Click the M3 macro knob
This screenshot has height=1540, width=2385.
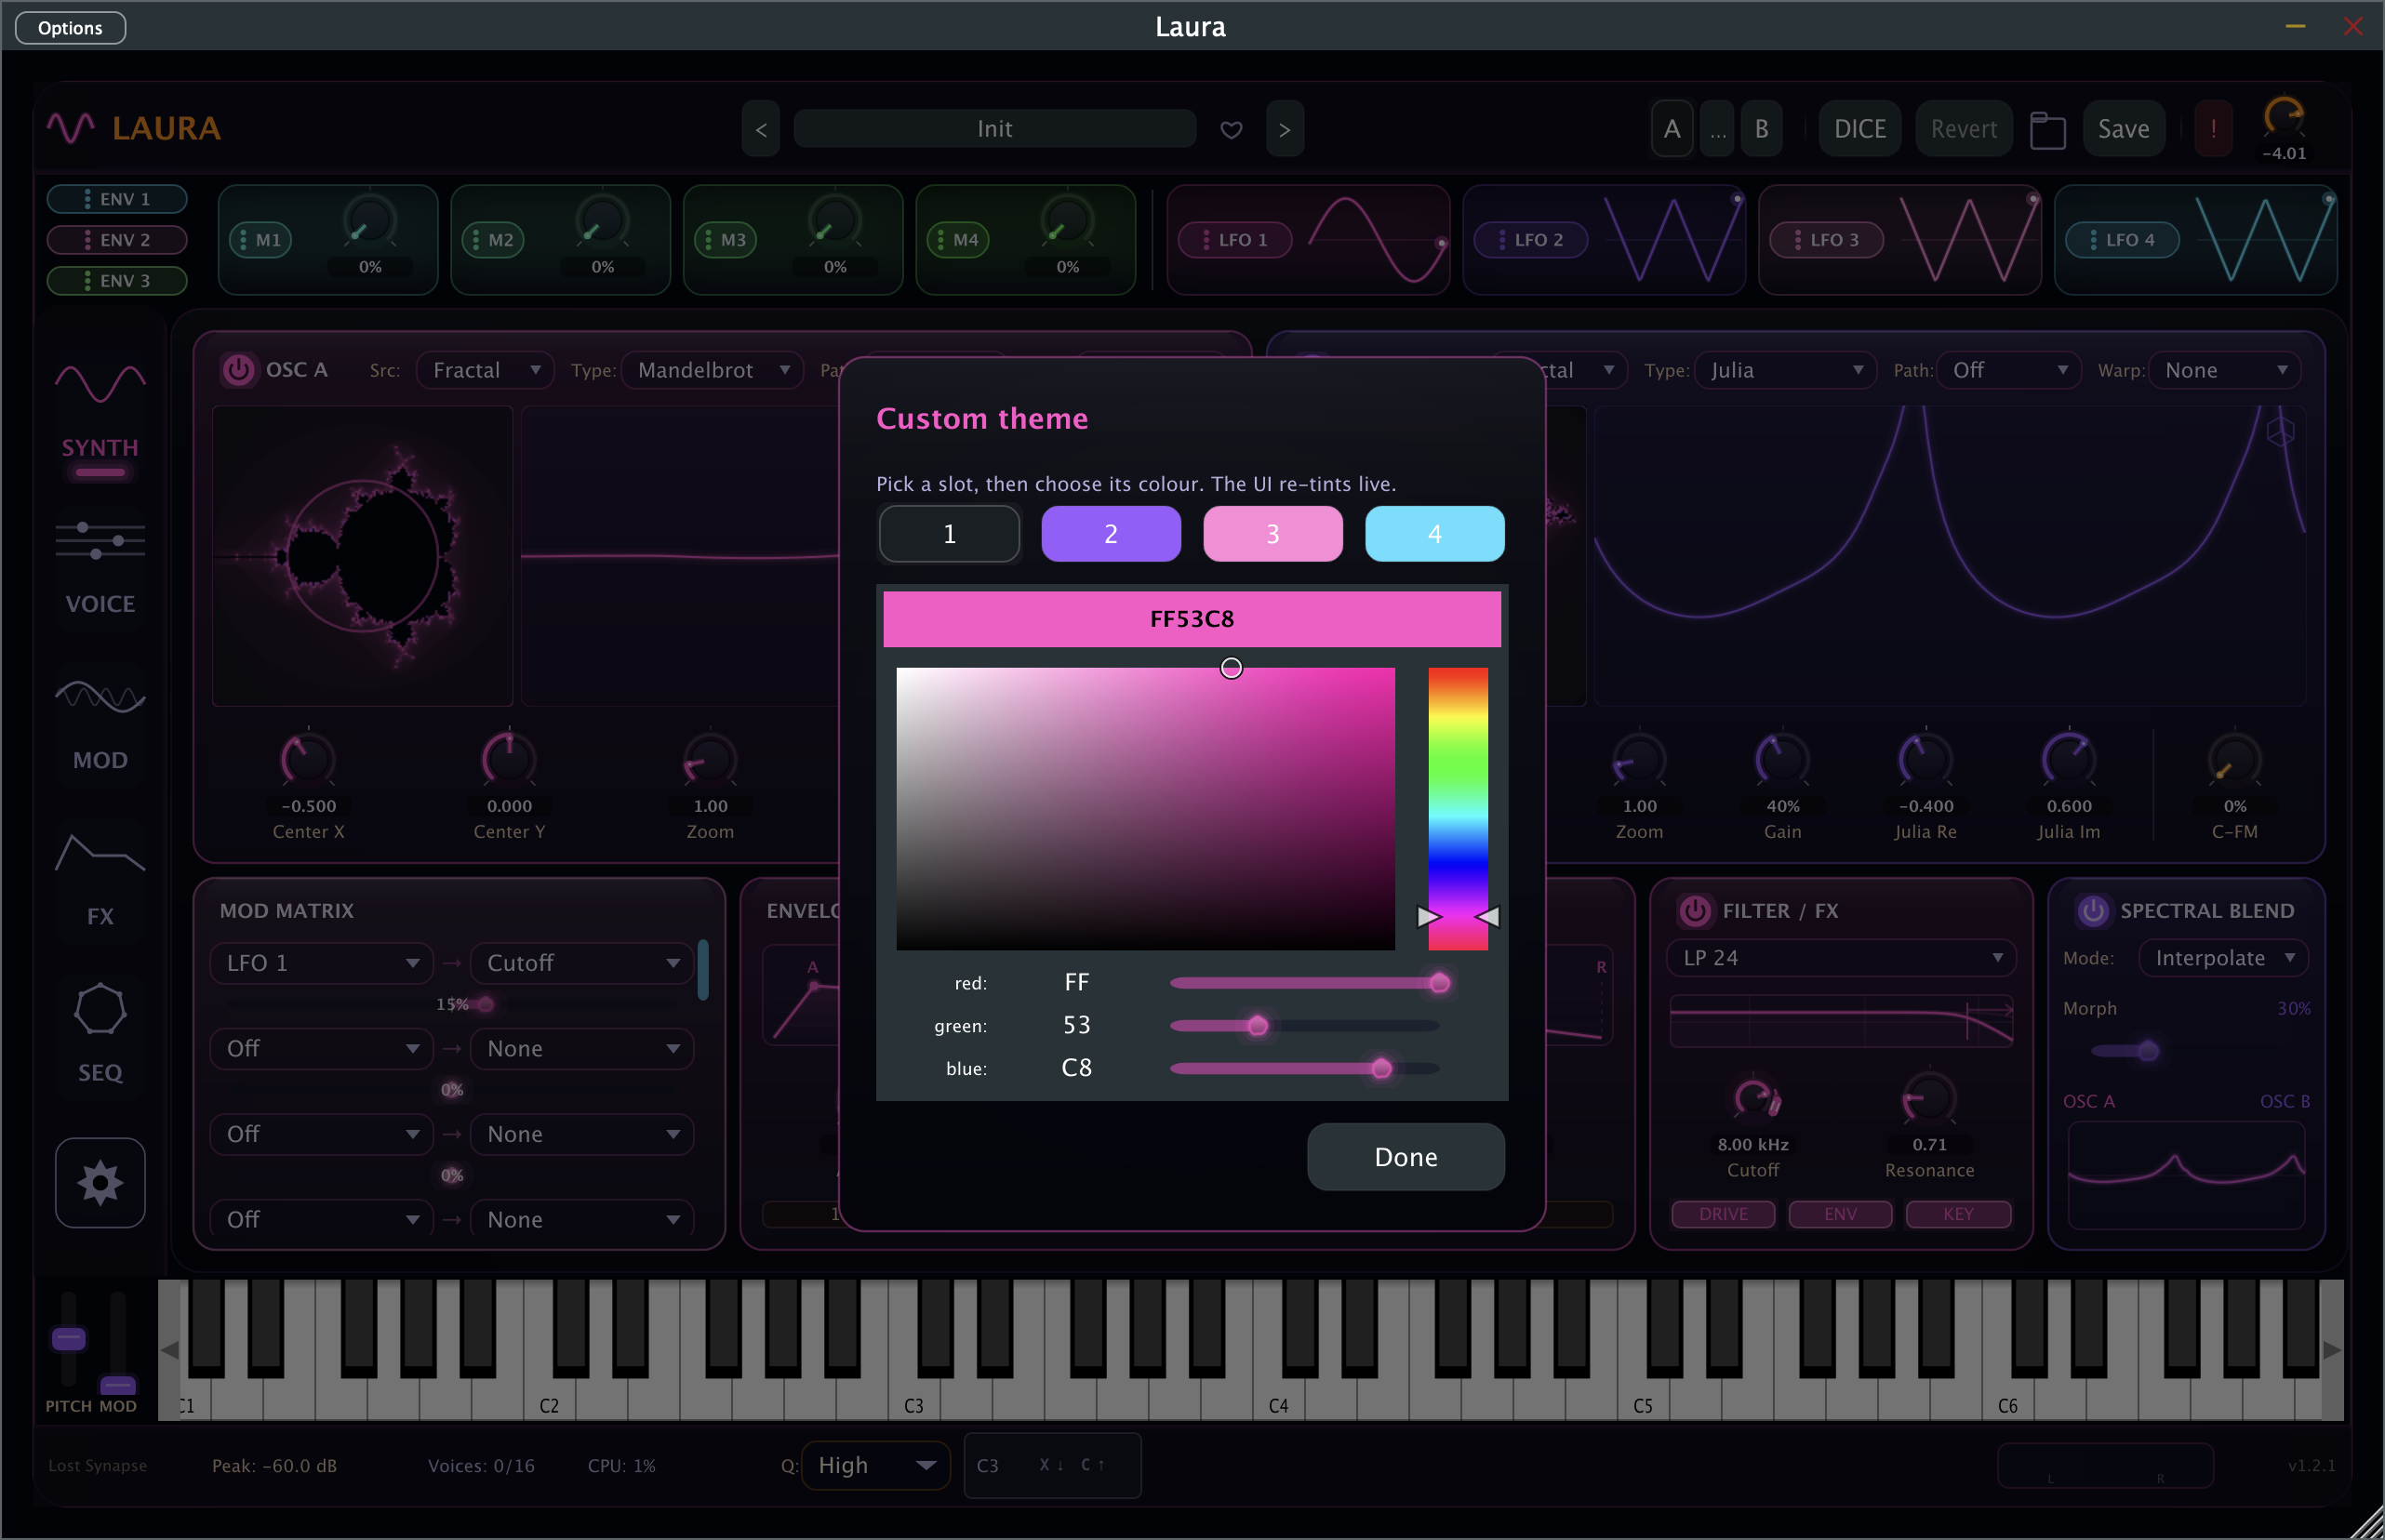pos(835,222)
